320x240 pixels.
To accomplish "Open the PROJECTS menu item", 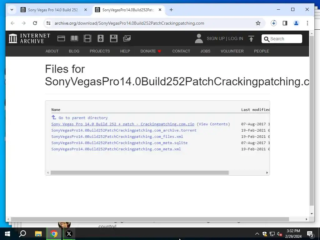I will (x=100, y=51).
